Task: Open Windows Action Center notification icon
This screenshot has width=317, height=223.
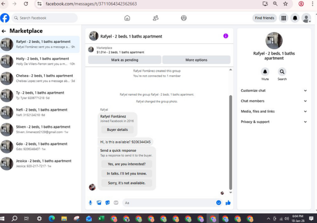Action: [311, 218]
